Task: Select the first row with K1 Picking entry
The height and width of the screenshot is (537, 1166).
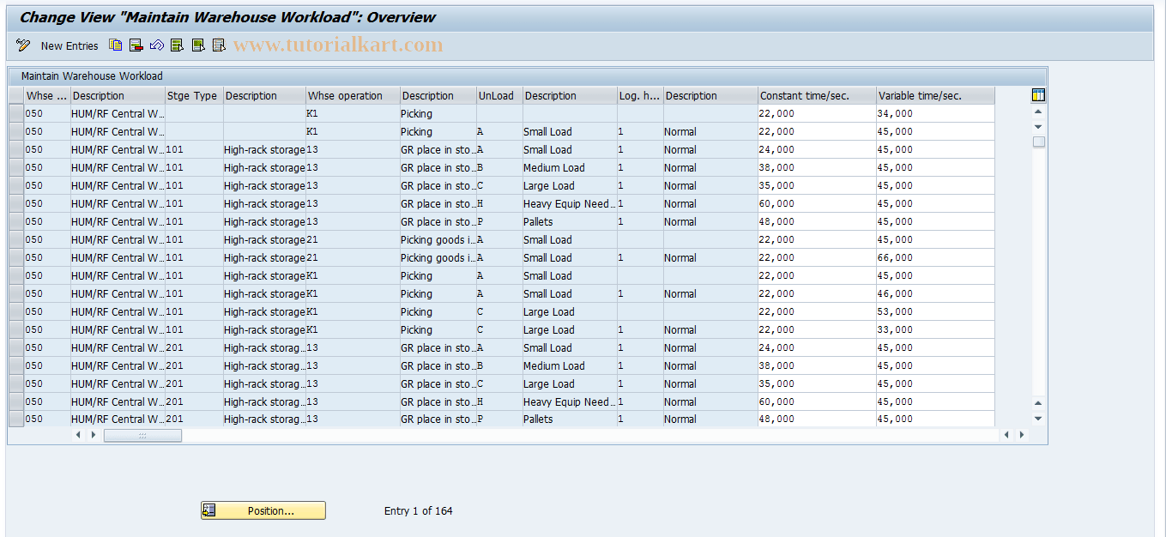Action: 15,113
